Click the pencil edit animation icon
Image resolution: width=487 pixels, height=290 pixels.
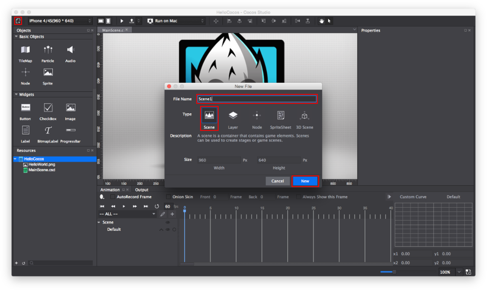(x=163, y=214)
